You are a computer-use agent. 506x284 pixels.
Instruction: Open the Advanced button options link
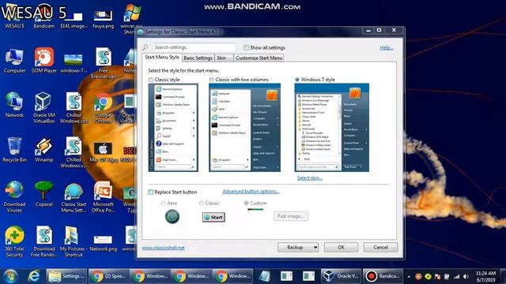(251, 191)
